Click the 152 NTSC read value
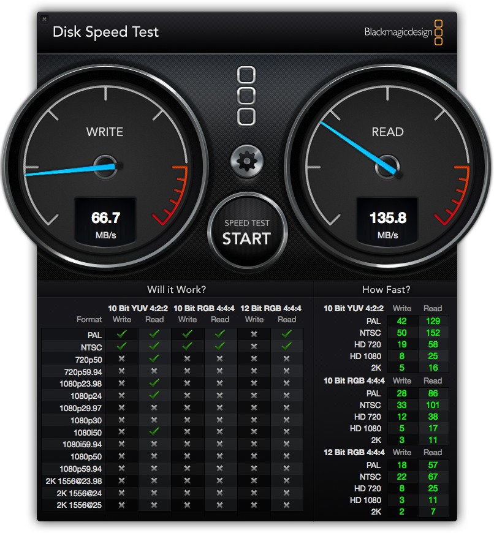This screenshot has width=494, height=533. [x=433, y=333]
